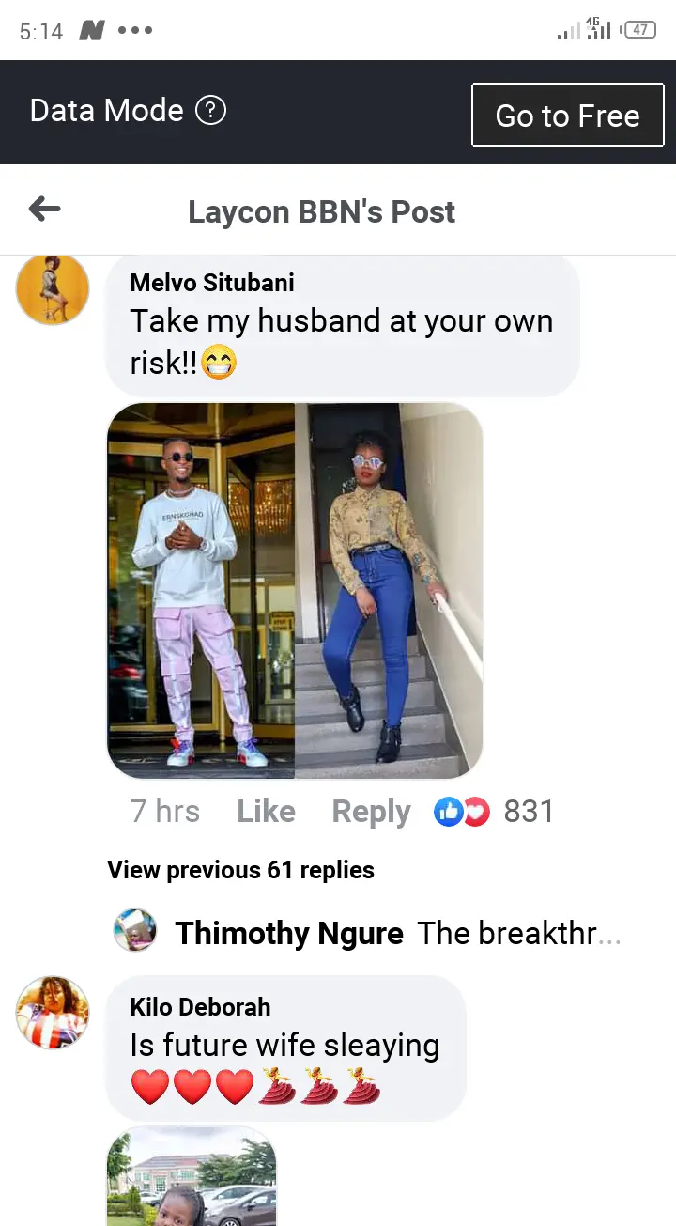This screenshot has width=676, height=1226.
Task: Expand Thimothy Ngure's truncated reply
Action: 519,933
